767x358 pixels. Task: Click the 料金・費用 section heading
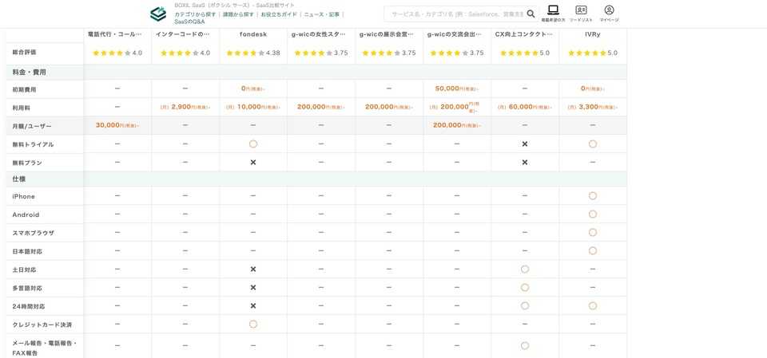coord(29,72)
